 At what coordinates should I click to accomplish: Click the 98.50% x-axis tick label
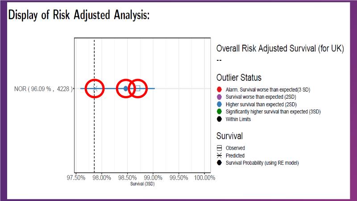click(128, 177)
